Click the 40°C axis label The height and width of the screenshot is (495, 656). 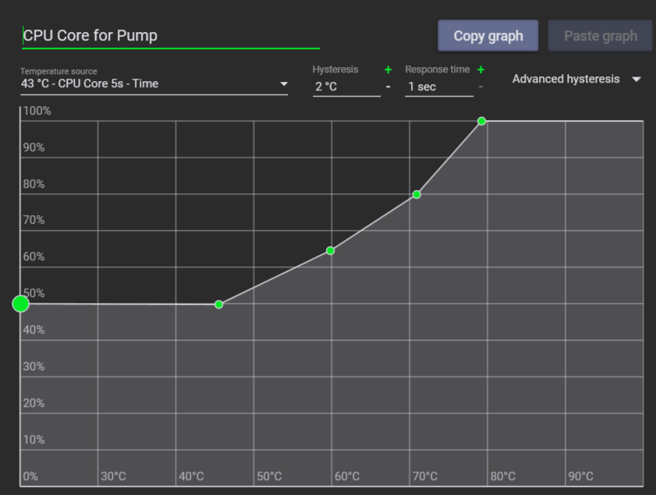[x=191, y=476]
